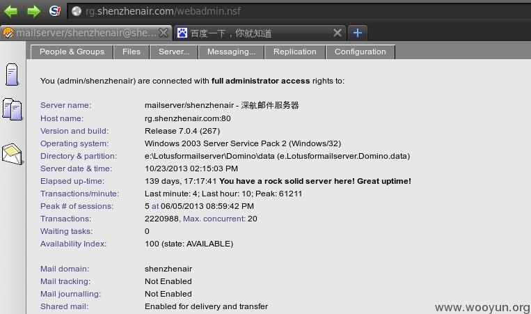Image resolution: width=531 pixels, height=314 pixels.
Task: Click the Server name label
Action: pos(65,105)
